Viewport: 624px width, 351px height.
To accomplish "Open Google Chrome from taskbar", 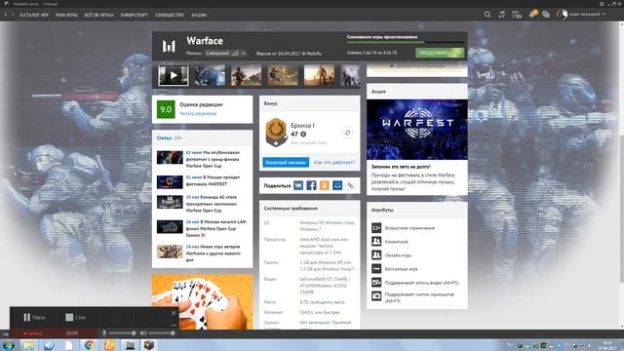I will (x=89, y=345).
